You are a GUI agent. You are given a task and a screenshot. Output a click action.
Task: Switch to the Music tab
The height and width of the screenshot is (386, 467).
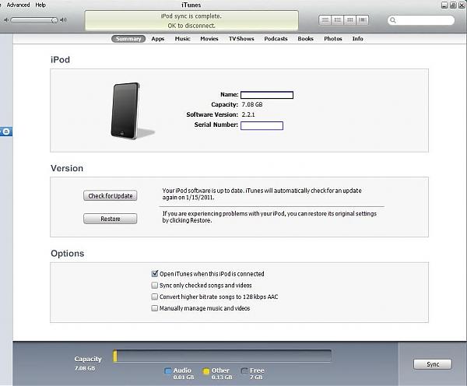[183, 39]
